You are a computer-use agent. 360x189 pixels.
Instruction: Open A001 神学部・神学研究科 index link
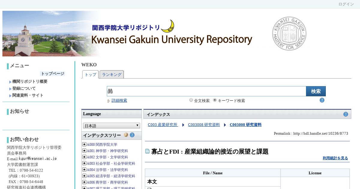click(x=107, y=151)
